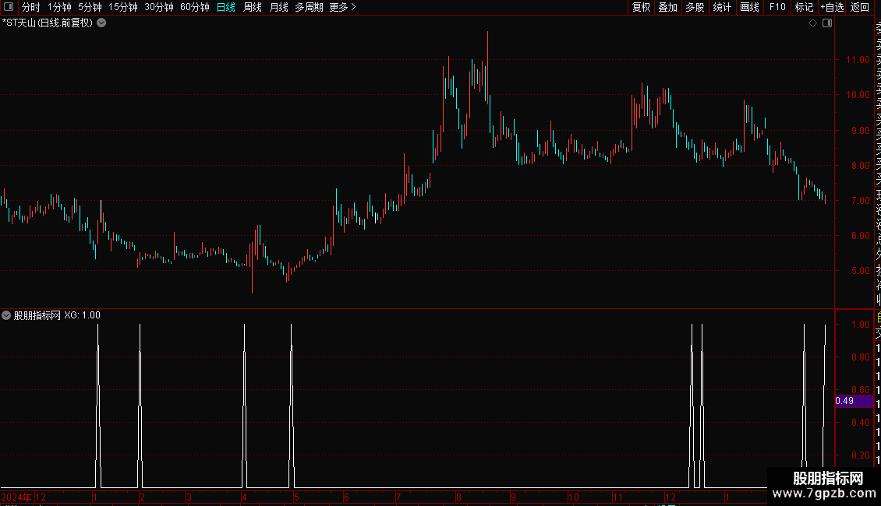Click the 11.00 price axis label
The height and width of the screenshot is (506, 881).
(858, 59)
